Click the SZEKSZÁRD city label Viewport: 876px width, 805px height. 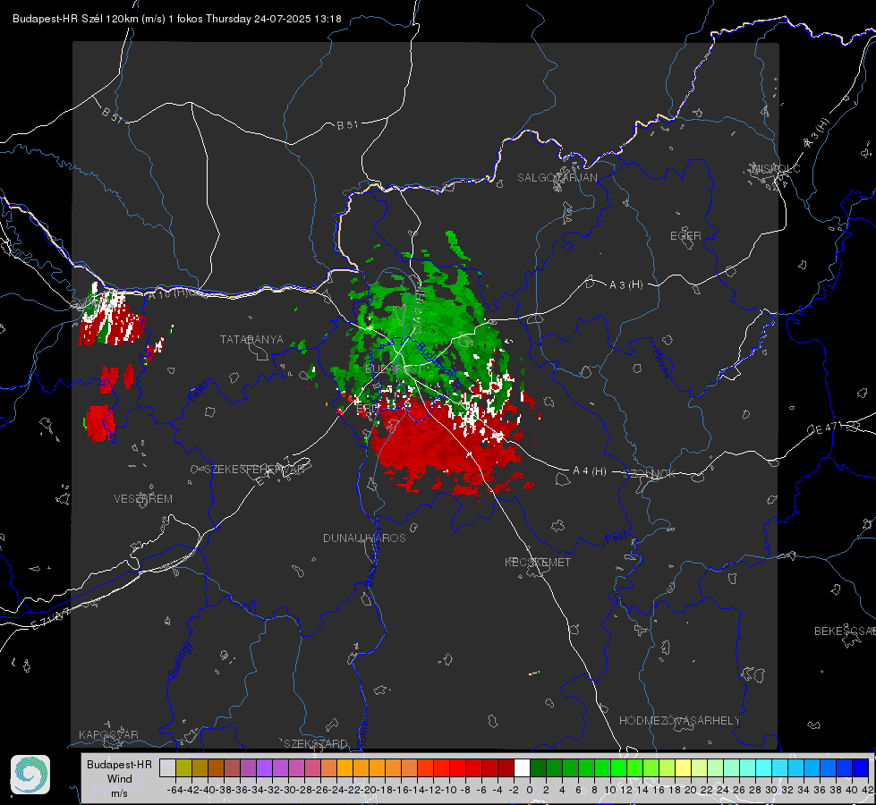(x=316, y=743)
